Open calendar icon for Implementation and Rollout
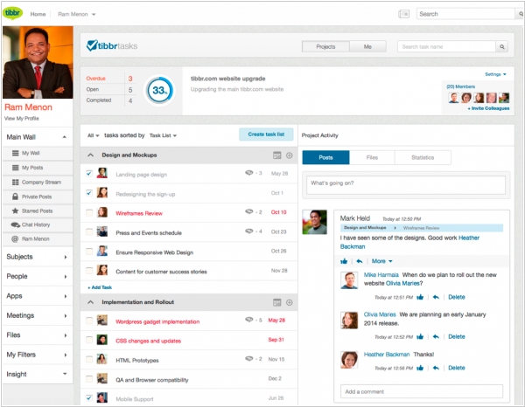525x407 pixels. (276, 302)
